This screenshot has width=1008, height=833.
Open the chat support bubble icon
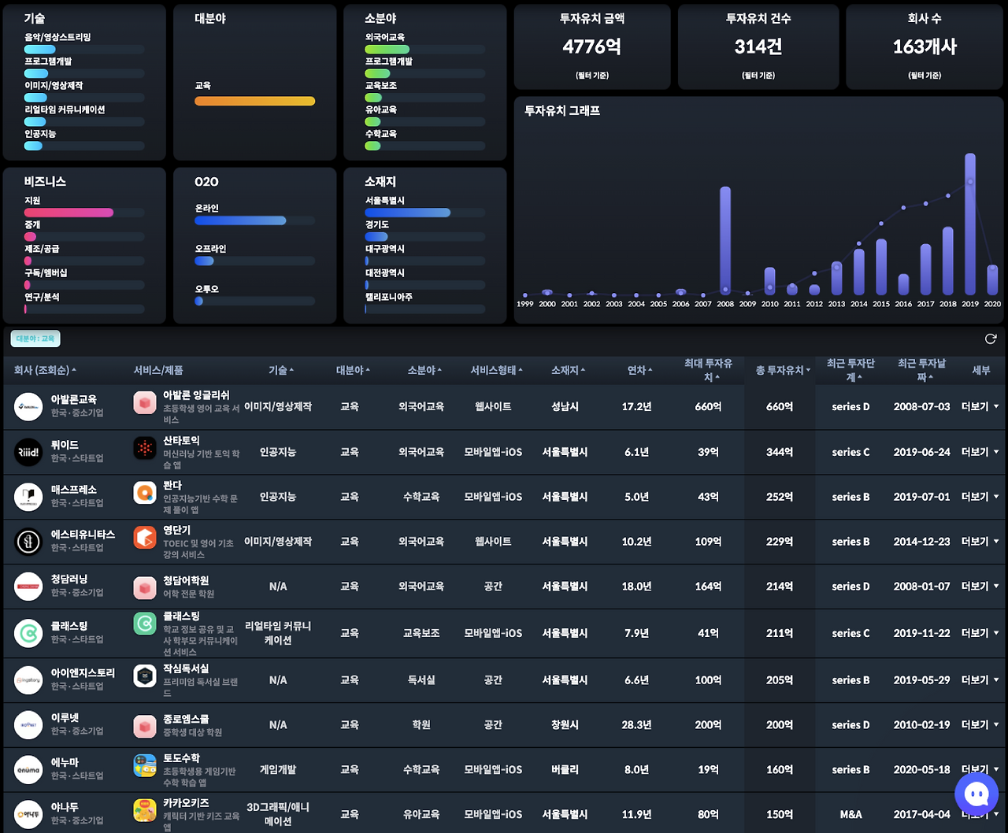pos(976,794)
